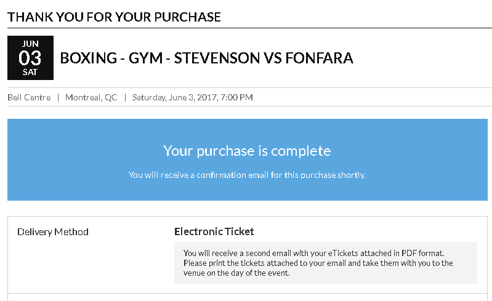Click the SAT day label in the badge
This screenshot has width=492, height=301.
(30, 72)
